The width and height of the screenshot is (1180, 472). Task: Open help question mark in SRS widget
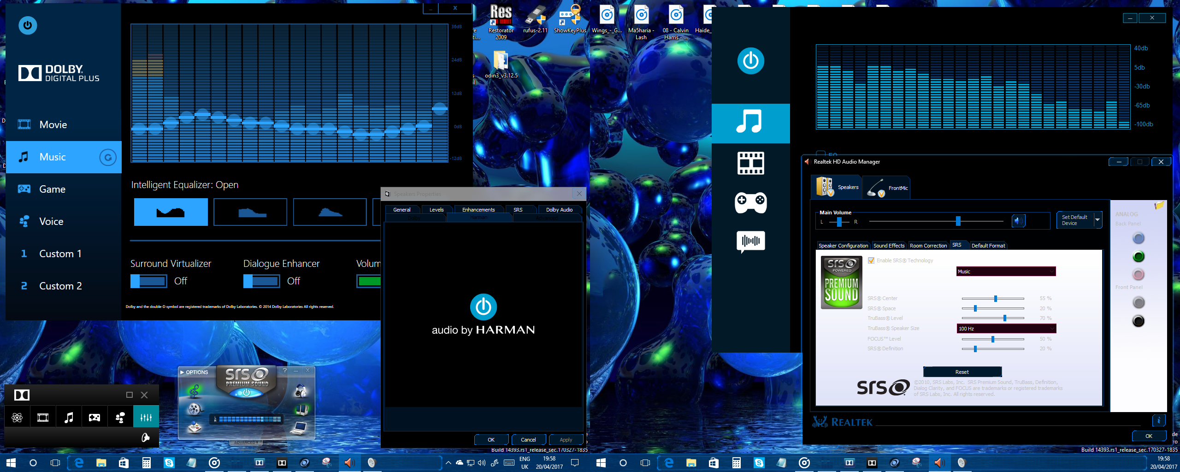coord(285,371)
